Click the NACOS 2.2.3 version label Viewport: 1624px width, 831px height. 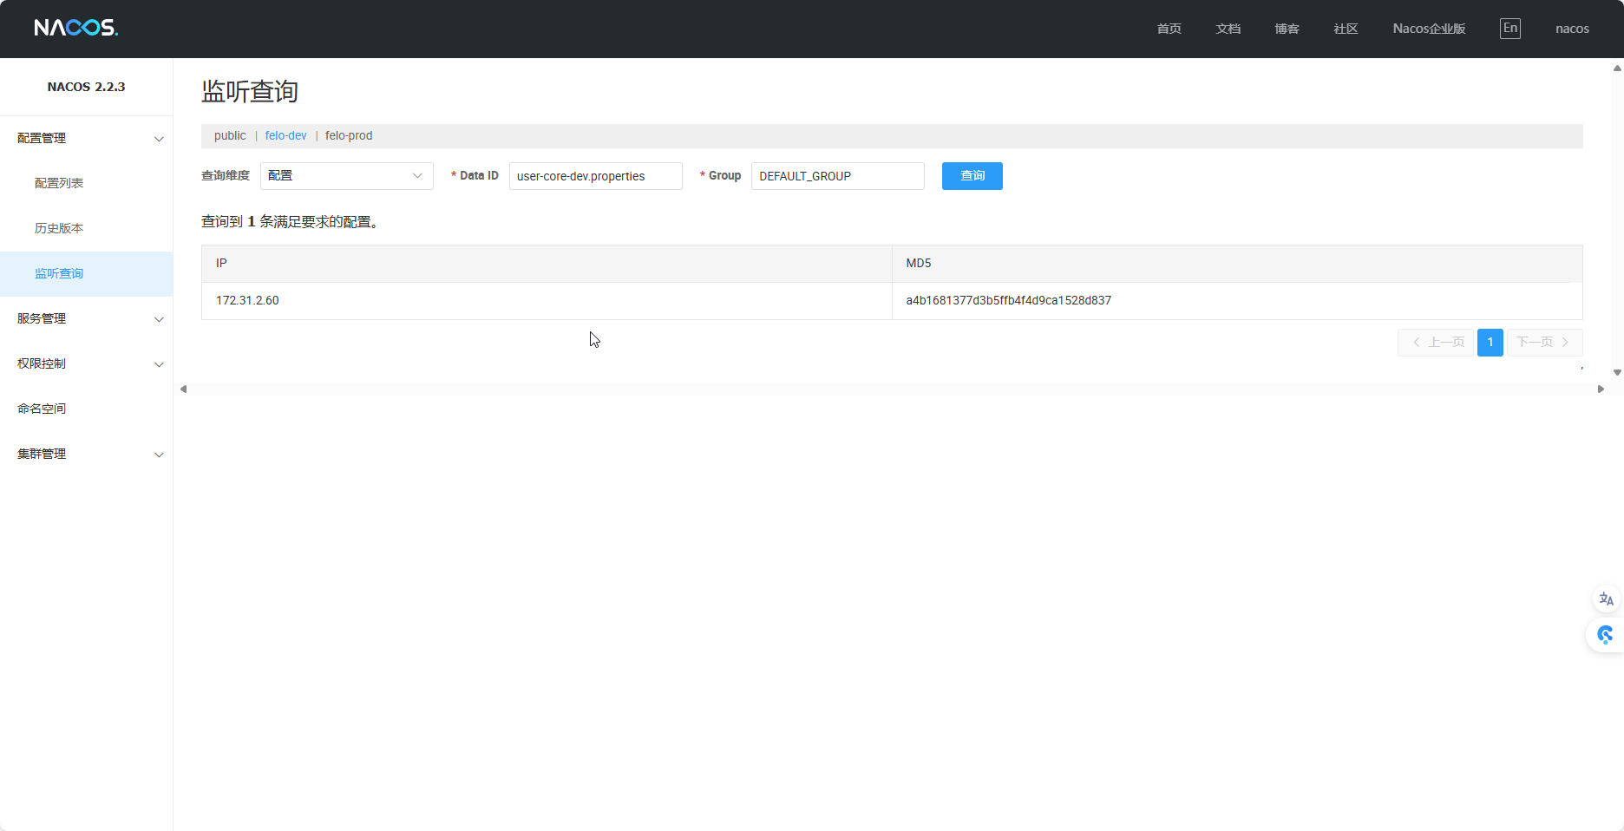(86, 87)
